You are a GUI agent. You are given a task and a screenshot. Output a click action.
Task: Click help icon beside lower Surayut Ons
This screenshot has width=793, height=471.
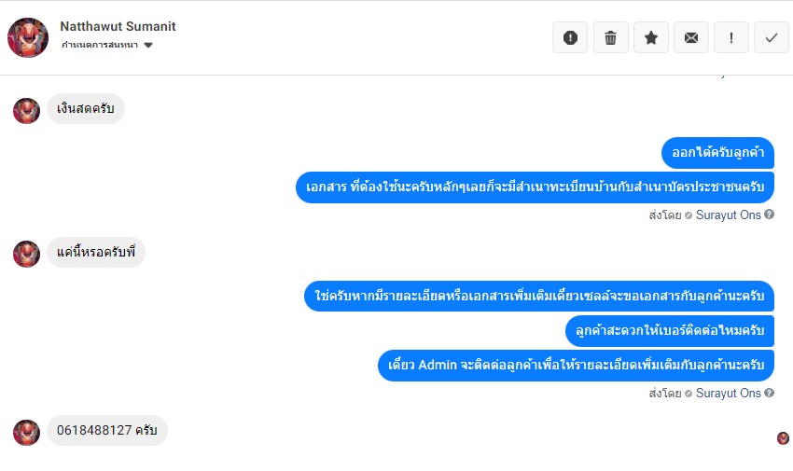pyautogui.click(x=770, y=394)
